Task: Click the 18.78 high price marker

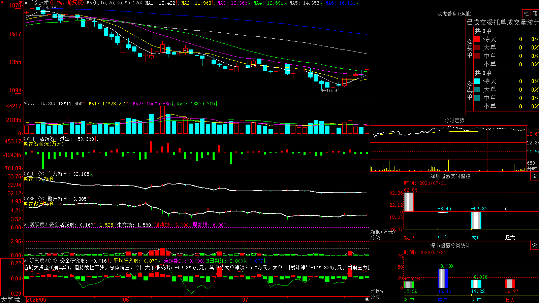Action: 50,7
